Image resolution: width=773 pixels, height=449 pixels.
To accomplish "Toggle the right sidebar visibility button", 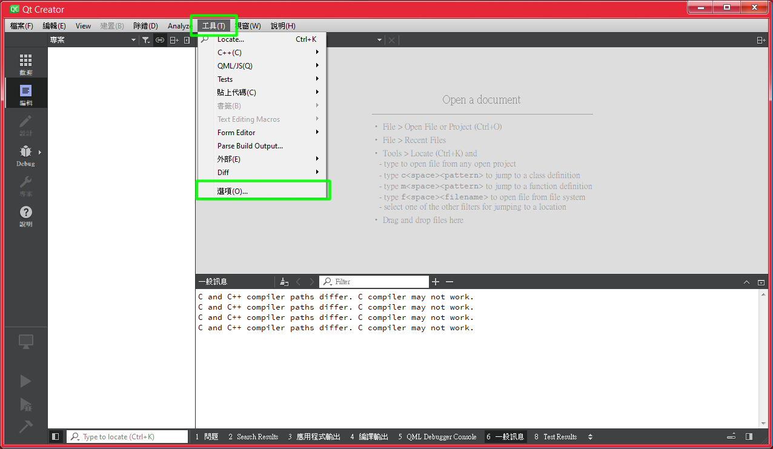I will [x=749, y=436].
